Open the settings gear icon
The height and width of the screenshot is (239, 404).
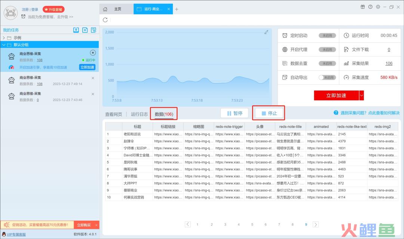(378, 7)
